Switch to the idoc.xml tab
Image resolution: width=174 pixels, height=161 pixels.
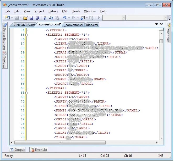pos(92,25)
